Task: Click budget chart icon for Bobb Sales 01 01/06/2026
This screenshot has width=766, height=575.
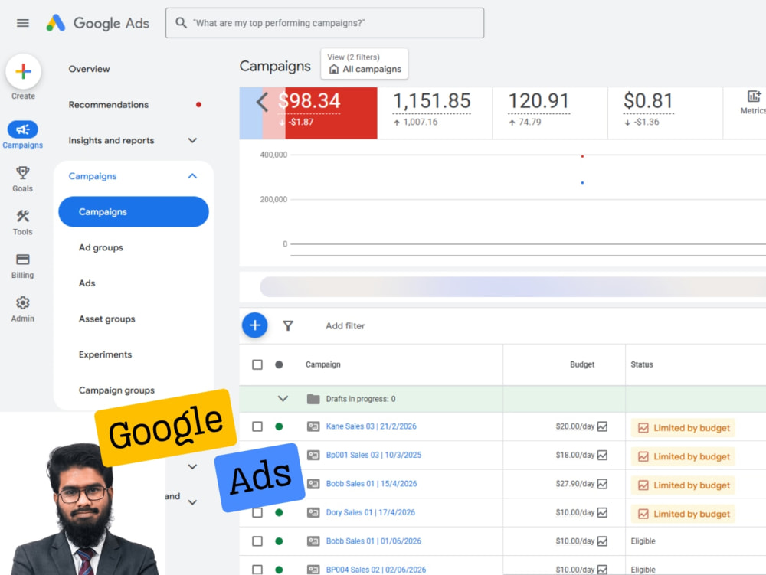Action: click(x=602, y=541)
